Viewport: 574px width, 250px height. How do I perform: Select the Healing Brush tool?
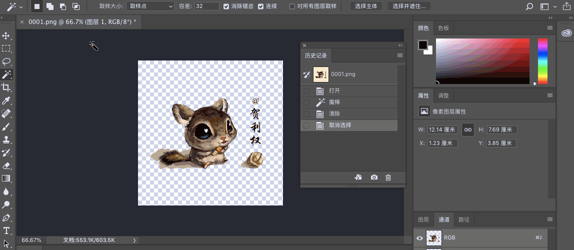6,113
